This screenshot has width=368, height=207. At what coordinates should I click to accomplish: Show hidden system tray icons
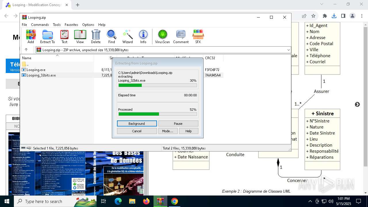[x=310, y=201]
